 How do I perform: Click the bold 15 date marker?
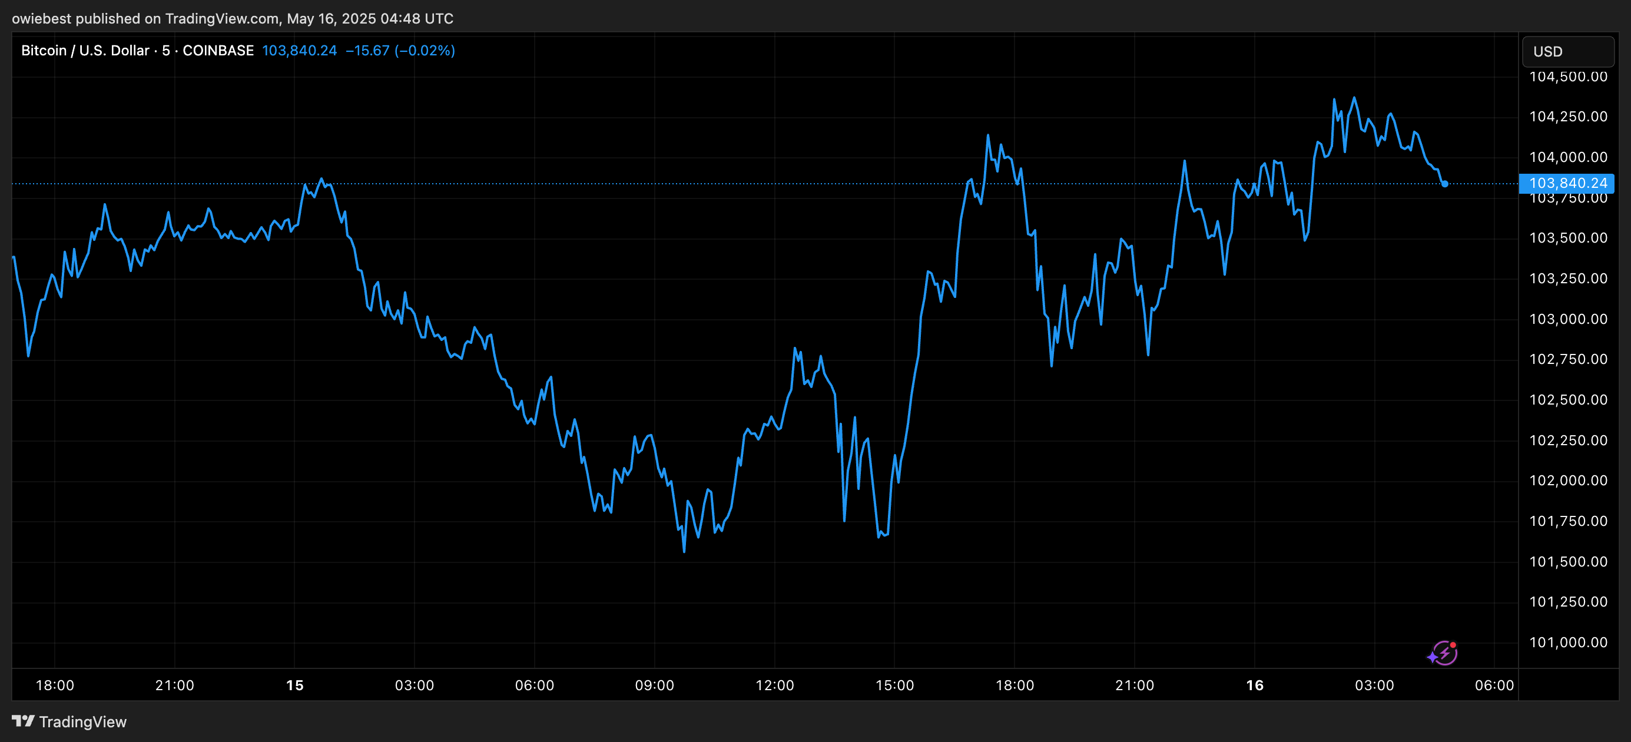294,685
